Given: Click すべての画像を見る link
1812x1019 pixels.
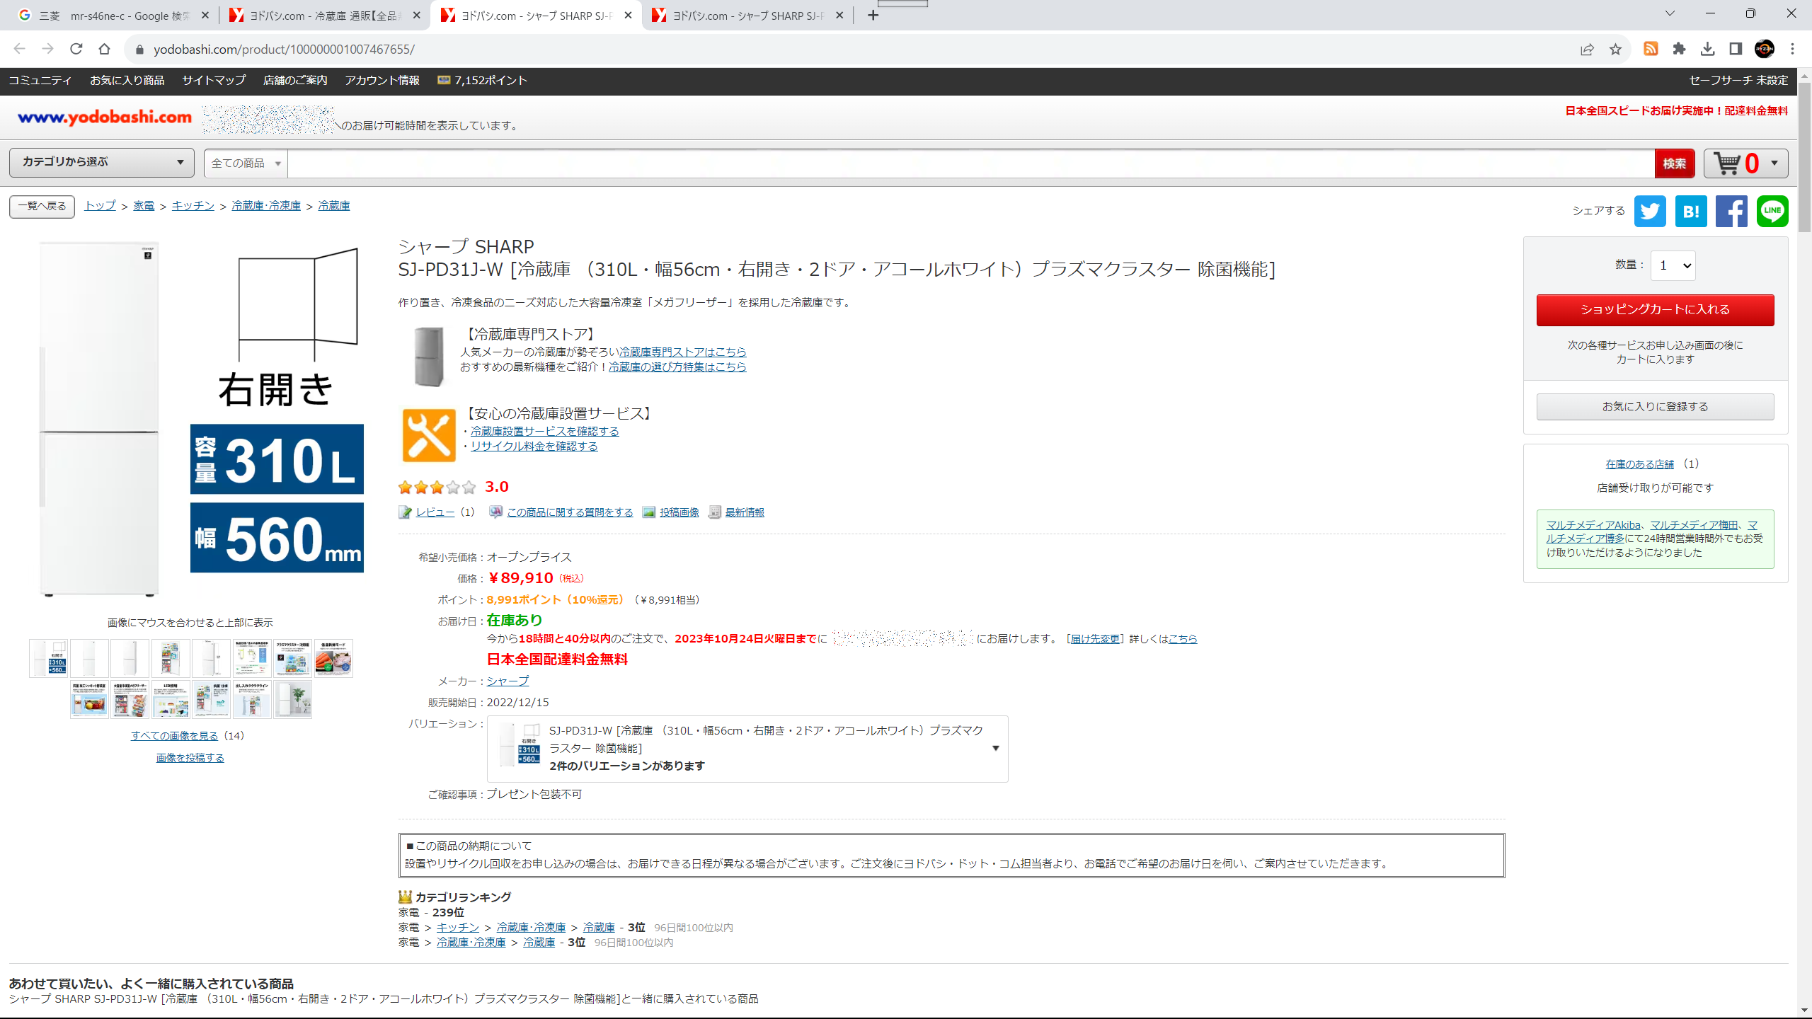Looking at the screenshot, I should (x=174, y=736).
